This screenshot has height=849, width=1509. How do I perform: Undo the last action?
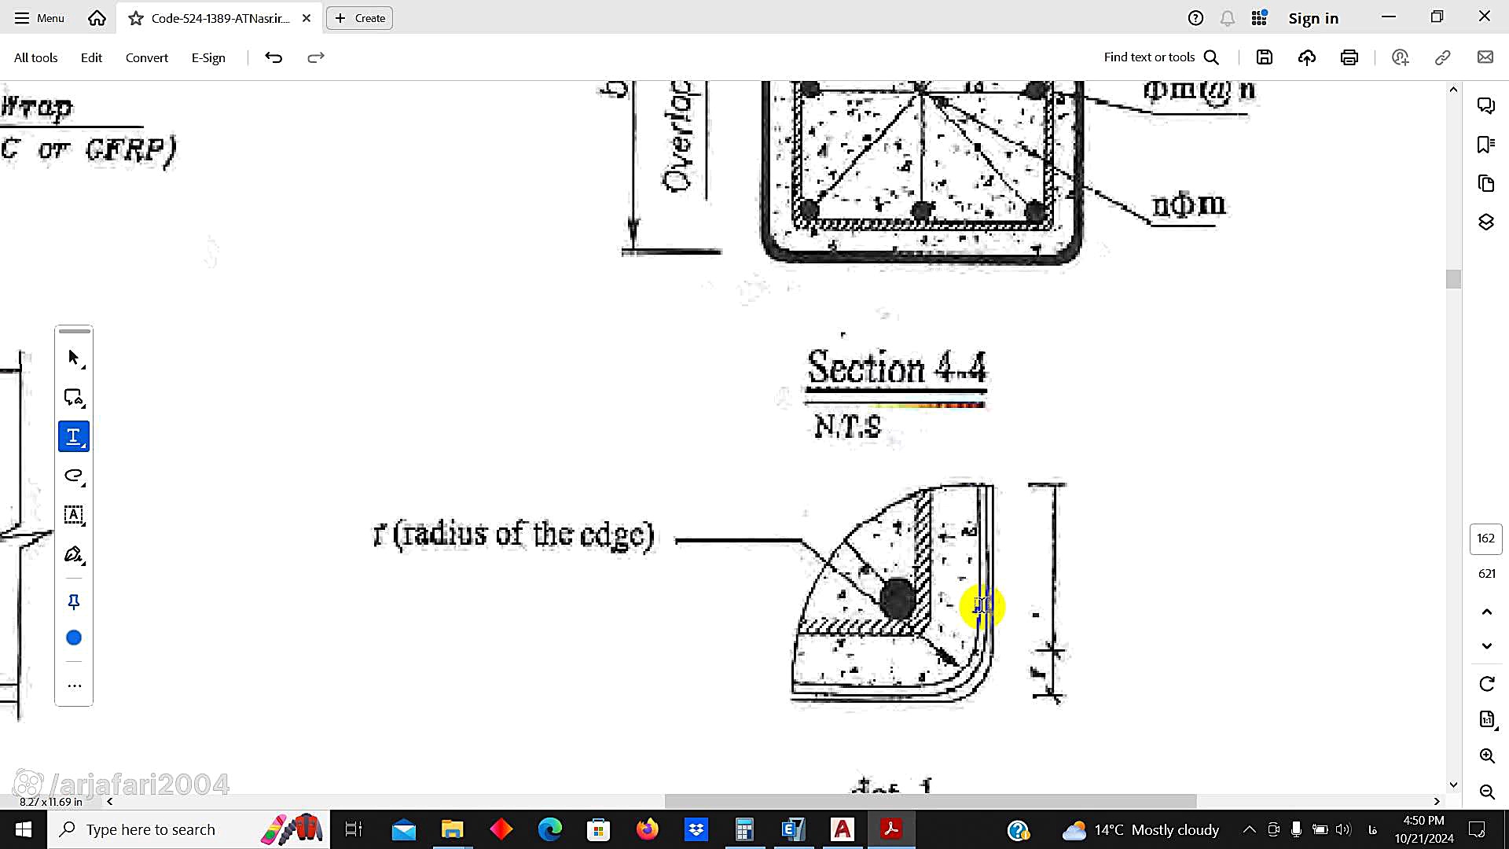pos(274,57)
